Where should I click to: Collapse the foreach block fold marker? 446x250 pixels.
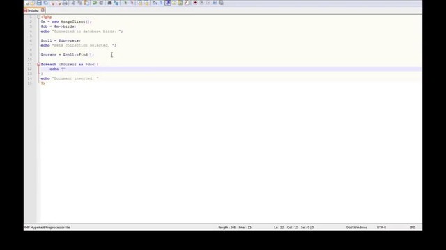tap(39, 65)
